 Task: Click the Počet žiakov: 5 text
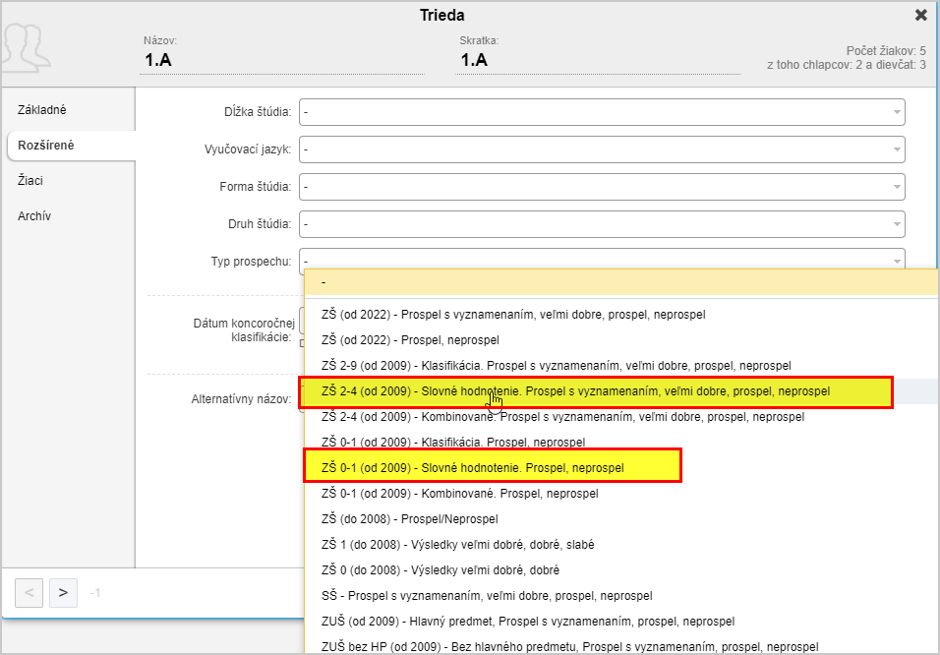click(886, 51)
